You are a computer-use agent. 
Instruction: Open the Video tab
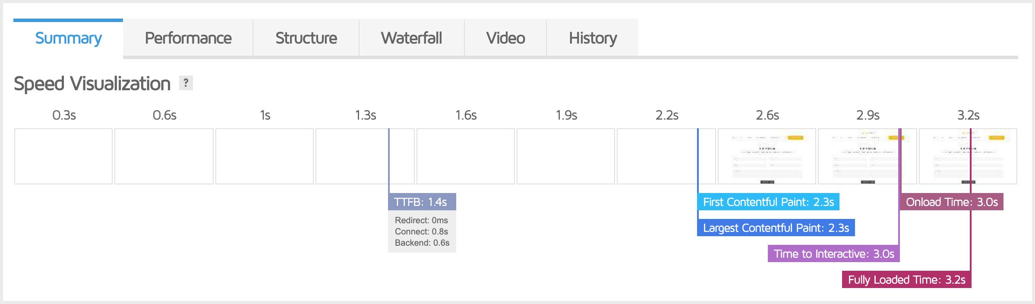[505, 38]
